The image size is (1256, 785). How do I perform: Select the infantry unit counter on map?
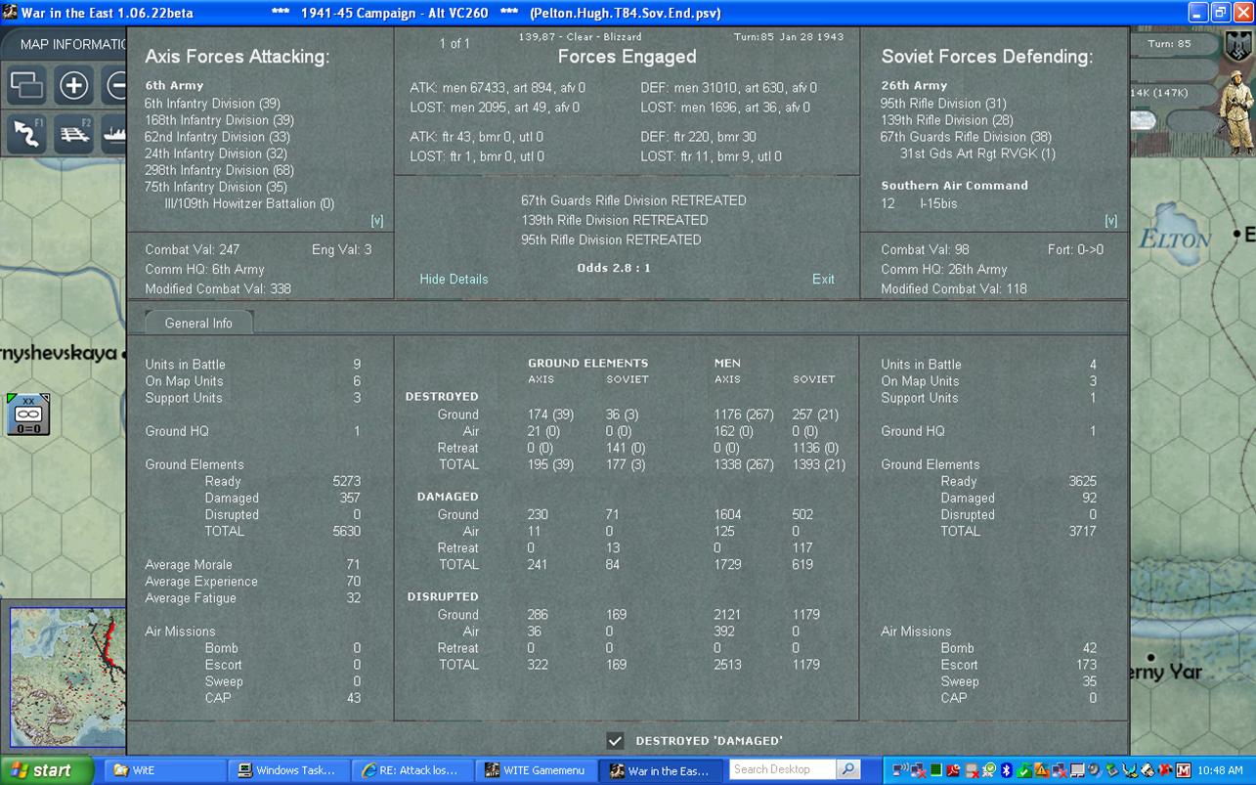coord(27,414)
